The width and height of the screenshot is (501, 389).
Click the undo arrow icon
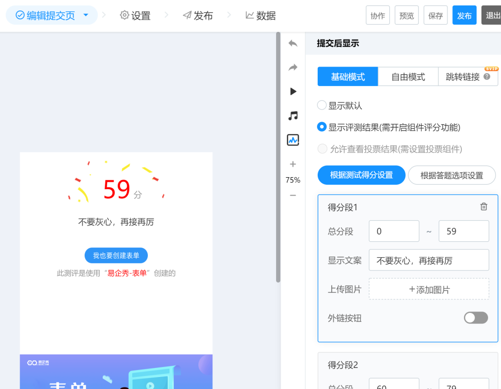(293, 44)
